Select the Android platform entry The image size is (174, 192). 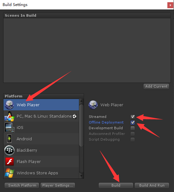click(41, 139)
